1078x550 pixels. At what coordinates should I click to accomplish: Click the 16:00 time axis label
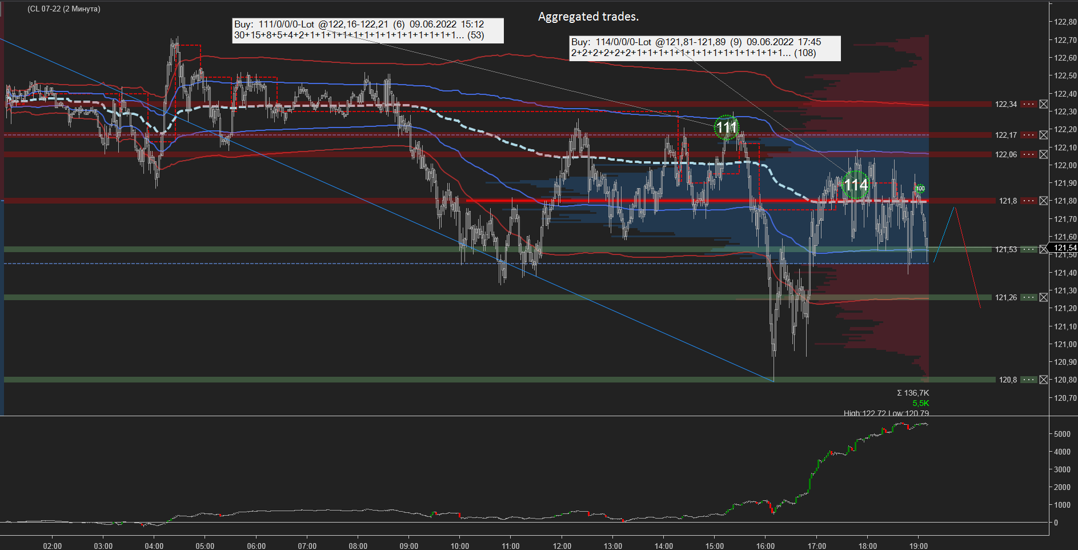click(x=766, y=545)
